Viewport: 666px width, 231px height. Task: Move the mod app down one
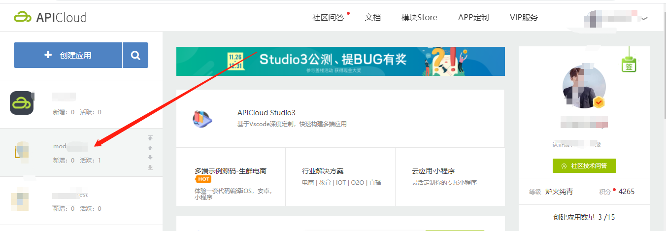coord(150,158)
